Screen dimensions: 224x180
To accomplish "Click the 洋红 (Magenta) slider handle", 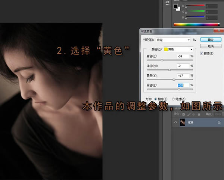I will (169, 70).
